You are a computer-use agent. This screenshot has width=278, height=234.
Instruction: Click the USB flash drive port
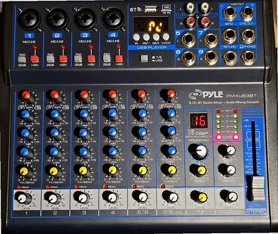(151, 9)
